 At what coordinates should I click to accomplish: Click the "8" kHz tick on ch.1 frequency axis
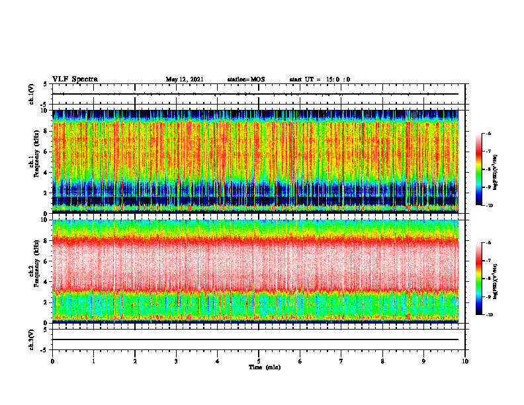click(x=46, y=131)
